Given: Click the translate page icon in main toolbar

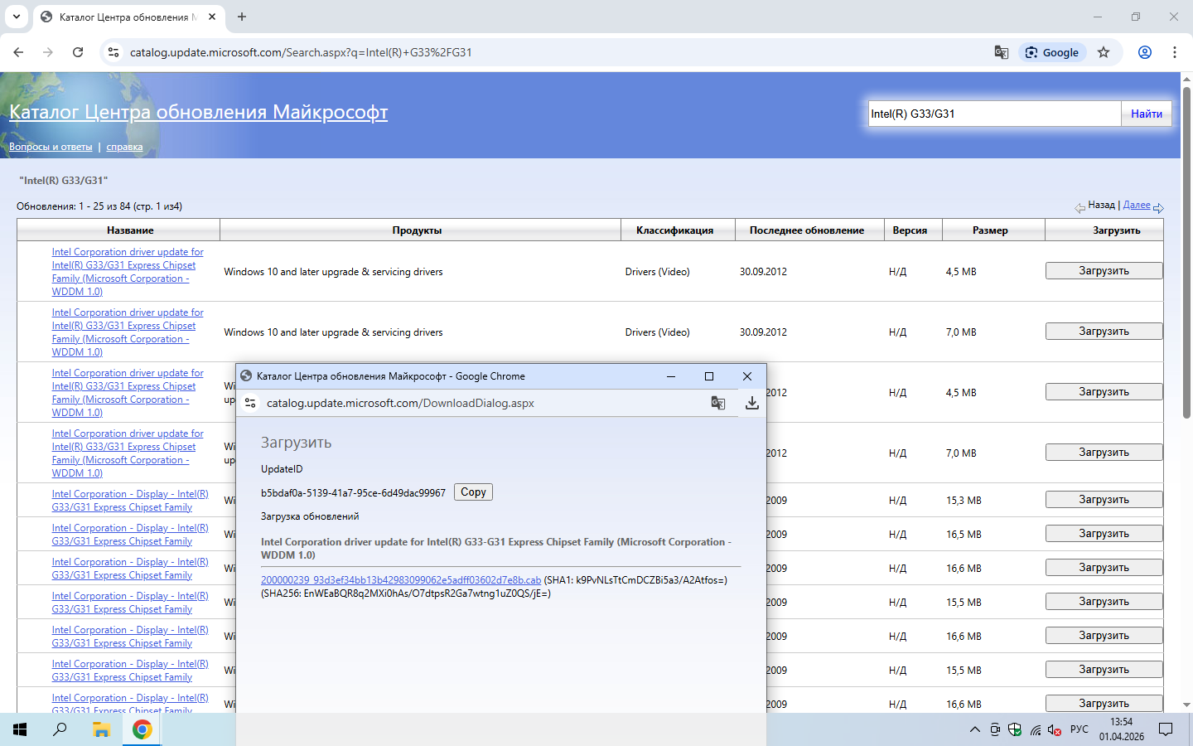Looking at the screenshot, I should tap(1001, 52).
